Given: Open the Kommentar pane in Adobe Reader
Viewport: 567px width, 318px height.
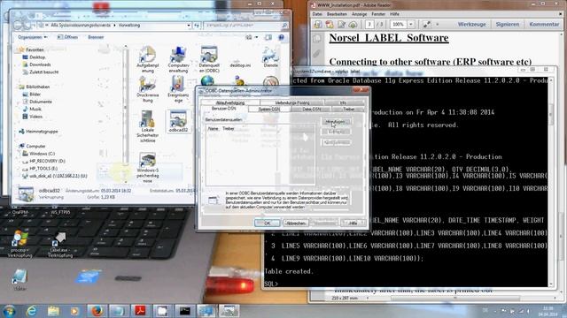Looking at the screenshot, I should point(544,24).
